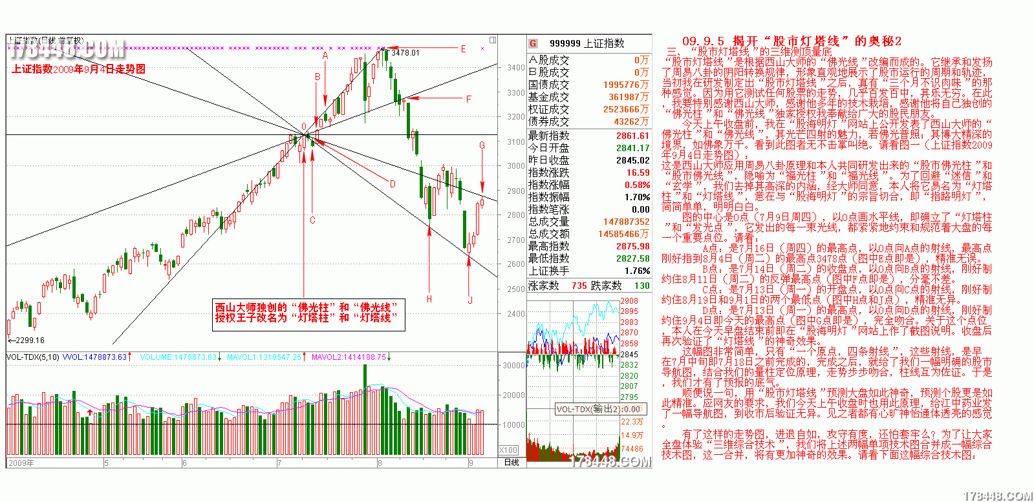Click the tallest green volume bar
The width and height of the screenshot is (1034, 502).
point(365,410)
